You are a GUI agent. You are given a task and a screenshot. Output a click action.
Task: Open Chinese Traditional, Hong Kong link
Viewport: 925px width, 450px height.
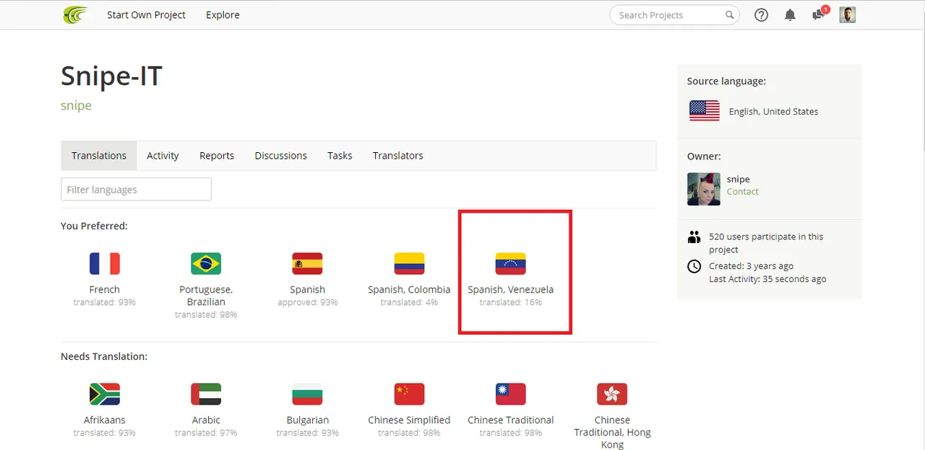point(612,432)
